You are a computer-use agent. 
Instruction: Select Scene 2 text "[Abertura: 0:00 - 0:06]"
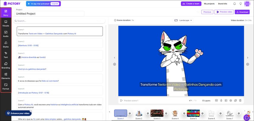[x=28, y=46]
